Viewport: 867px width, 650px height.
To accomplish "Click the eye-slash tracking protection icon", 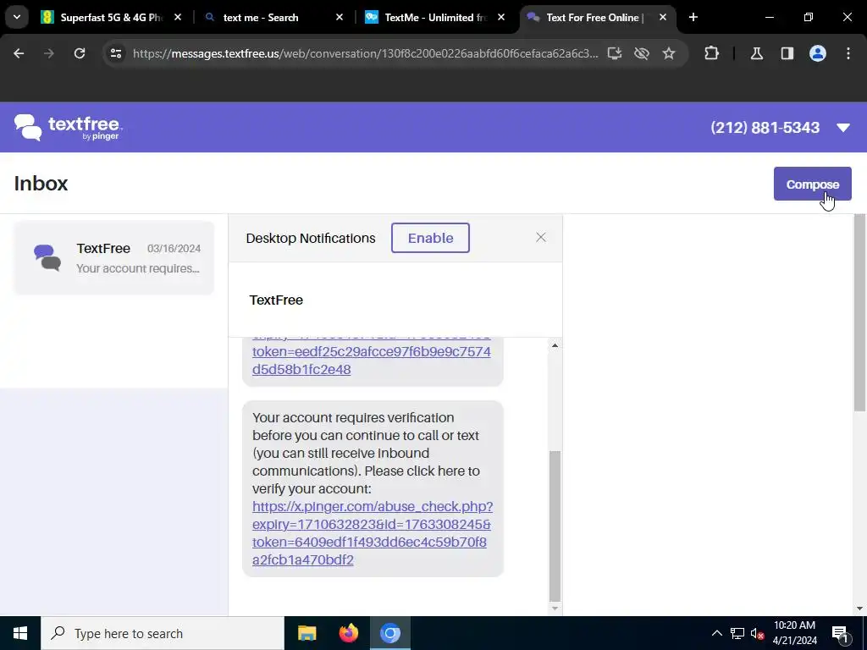I will coord(642,53).
